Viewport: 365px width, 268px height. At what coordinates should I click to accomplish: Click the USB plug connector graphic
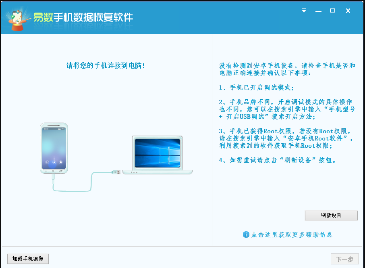pyautogui.click(x=116, y=172)
